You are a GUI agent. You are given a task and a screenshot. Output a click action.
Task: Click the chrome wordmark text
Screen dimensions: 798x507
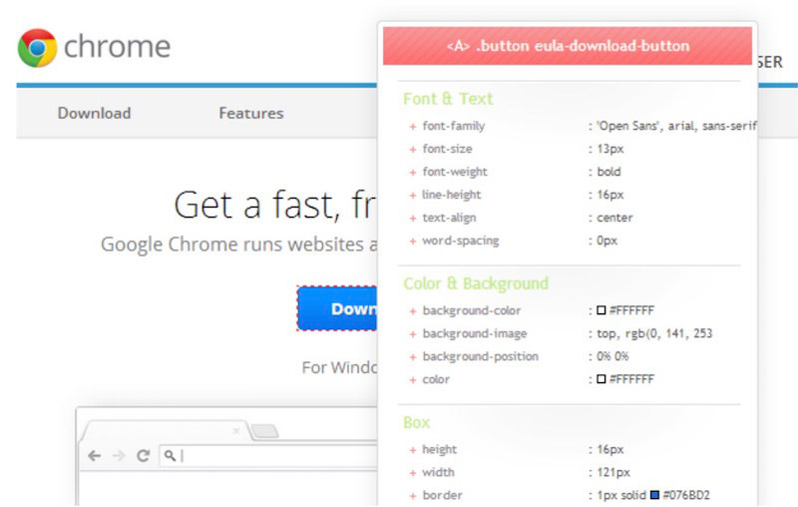point(117,47)
